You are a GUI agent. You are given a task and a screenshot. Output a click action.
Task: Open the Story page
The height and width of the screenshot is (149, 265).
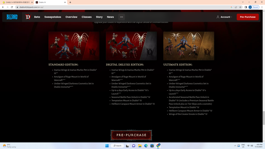99,17
